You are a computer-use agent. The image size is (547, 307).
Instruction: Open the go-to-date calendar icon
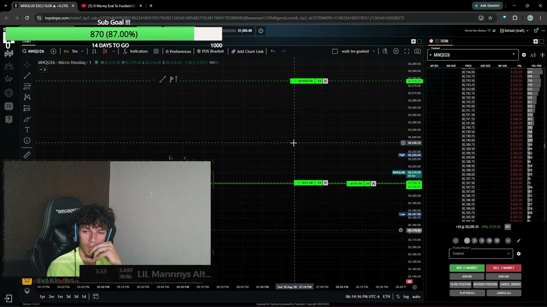click(96, 297)
